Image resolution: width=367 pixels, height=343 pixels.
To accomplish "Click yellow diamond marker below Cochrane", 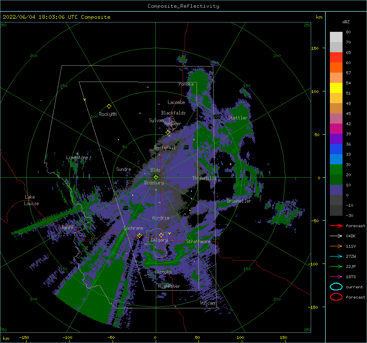I will pos(139,236).
